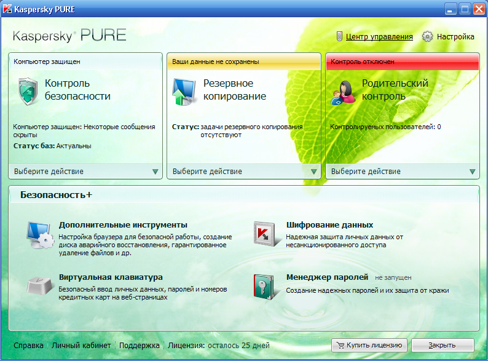Open Резервное копирование heading
Screen dimensions: 488x361
tap(235, 90)
